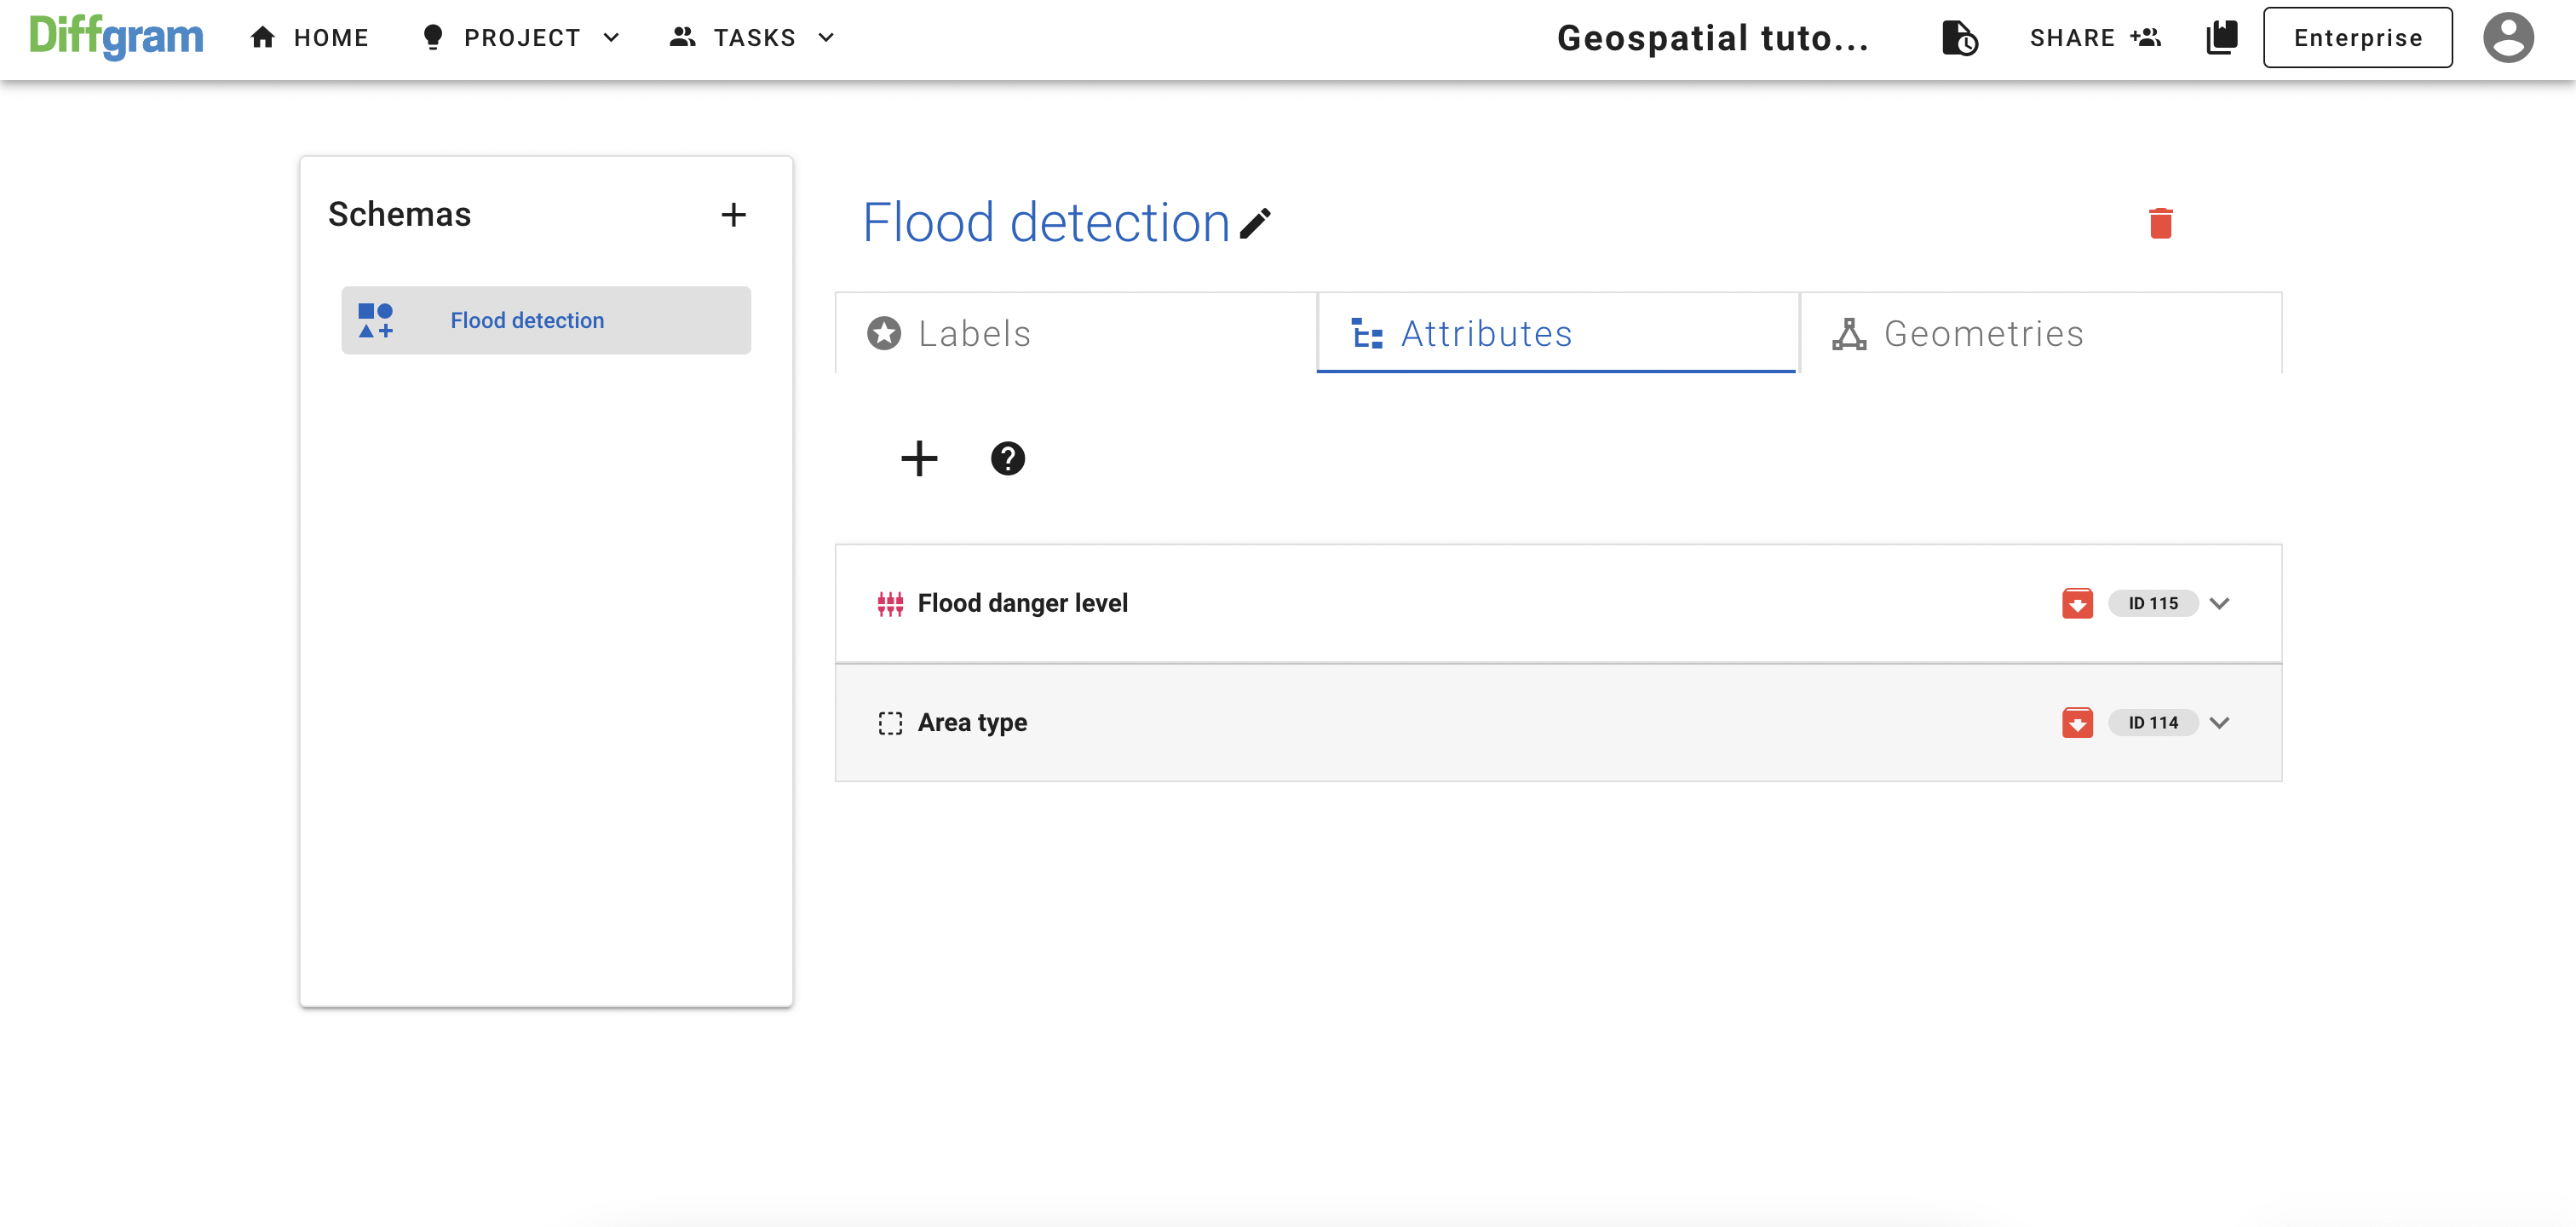Viewport: 2576px width, 1227px height.
Task: Switch to the Geometries tab
Action: pyautogui.click(x=2040, y=333)
